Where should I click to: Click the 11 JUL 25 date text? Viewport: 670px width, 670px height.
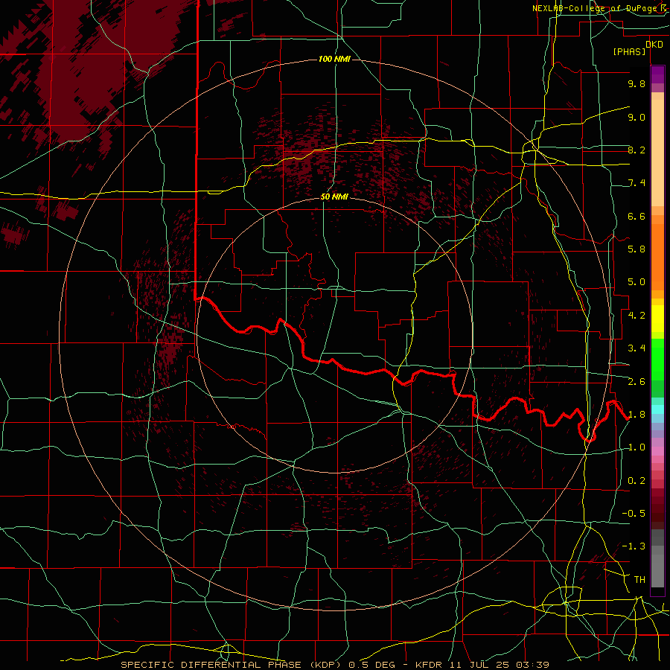pyautogui.click(x=477, y=665)
